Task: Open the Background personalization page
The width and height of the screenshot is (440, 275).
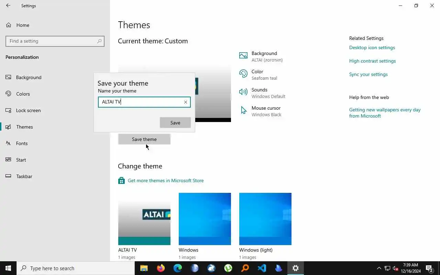Action: point(55,77)
